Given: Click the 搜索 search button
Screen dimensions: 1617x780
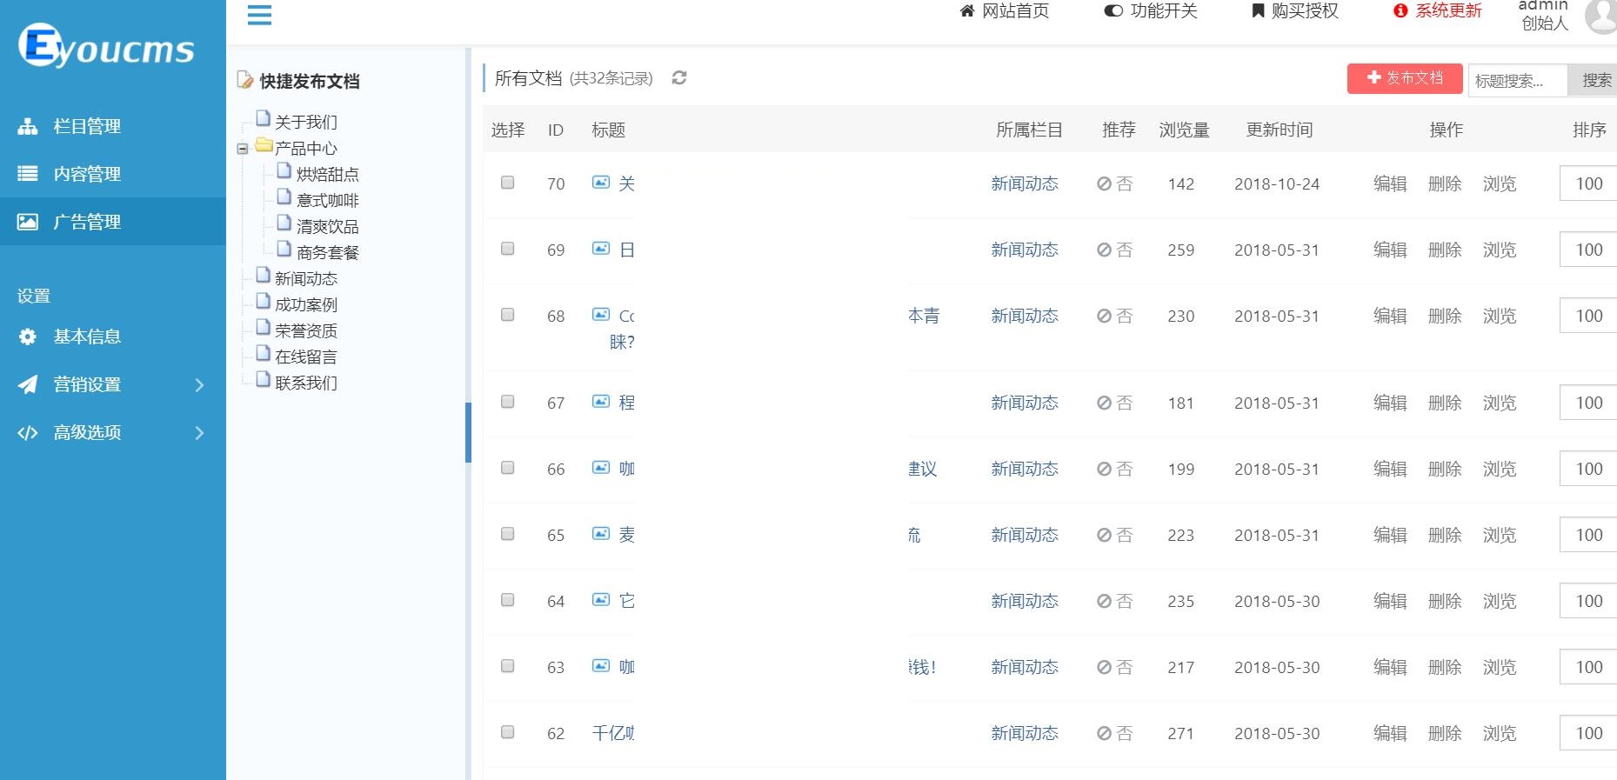Looking at the screenshot, I should (1593, 80).
